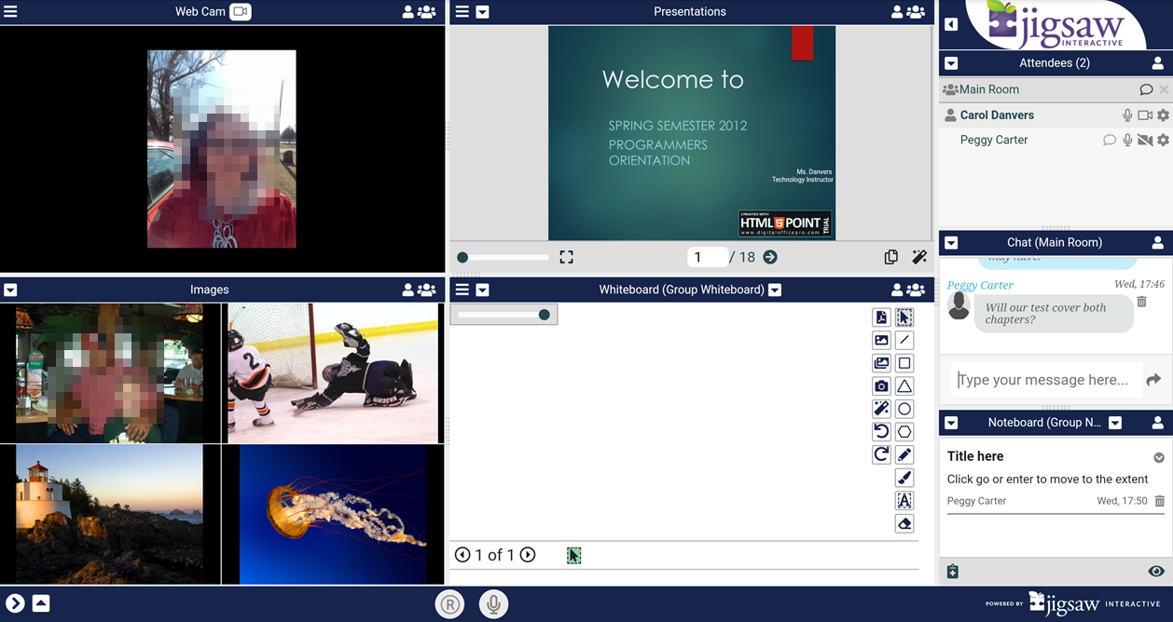Toggle the Noteboard visibility eye icon
Viewport: 1173px width, 622px height.
point(1156,572)
